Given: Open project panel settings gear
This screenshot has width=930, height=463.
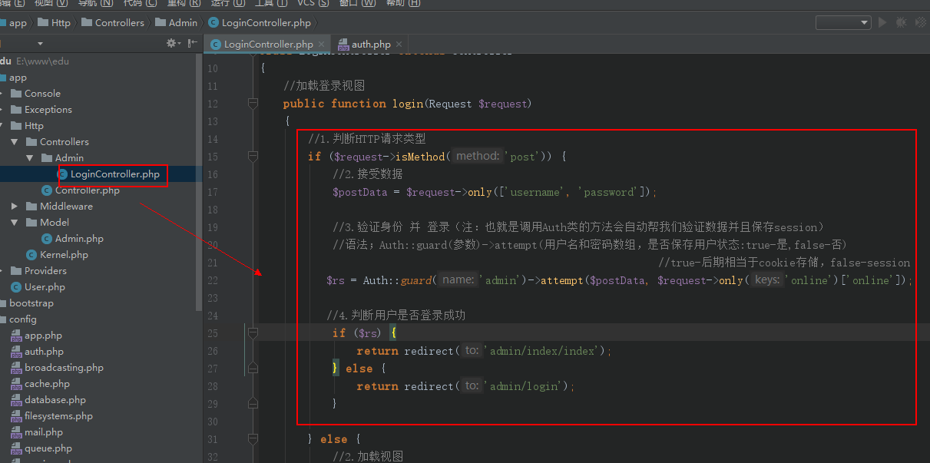Looking at the screenshot, I should (x=172, y=44).
